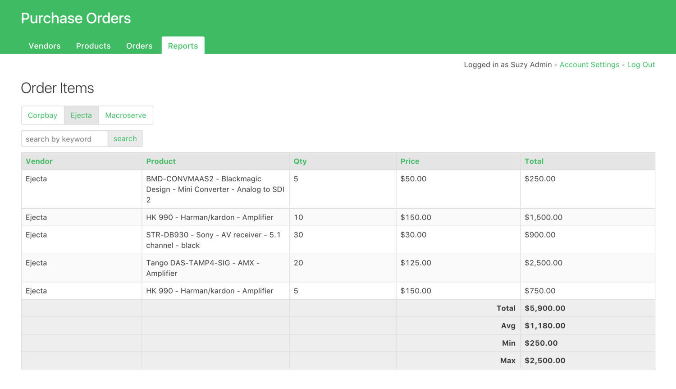This screenshot has height=389, width=676.
Task: Click the Logged in as Suzy Admin text
Action: pyautogui.click(x=507, y=65)
